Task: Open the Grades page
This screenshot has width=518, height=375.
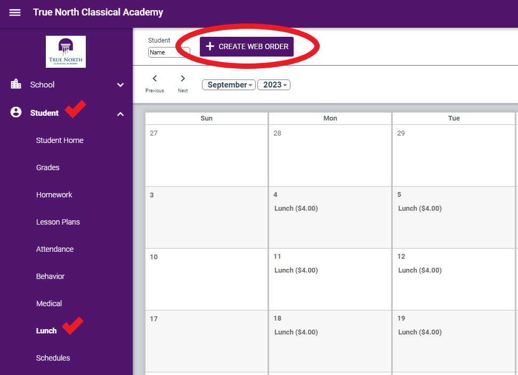Action: tap(48, 167)
